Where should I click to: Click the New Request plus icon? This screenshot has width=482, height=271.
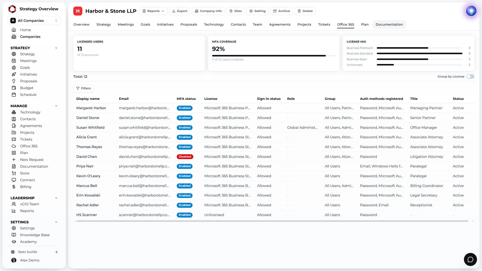(x=14, y=160)
